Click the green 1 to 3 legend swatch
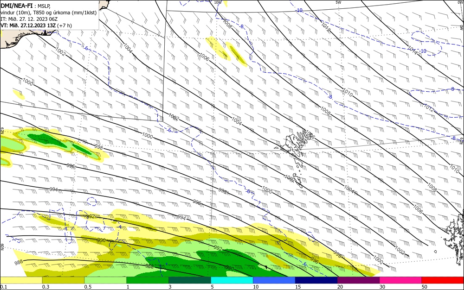This screenshot has height=290, width=464. pyautogui.click(x=148, y=280)
